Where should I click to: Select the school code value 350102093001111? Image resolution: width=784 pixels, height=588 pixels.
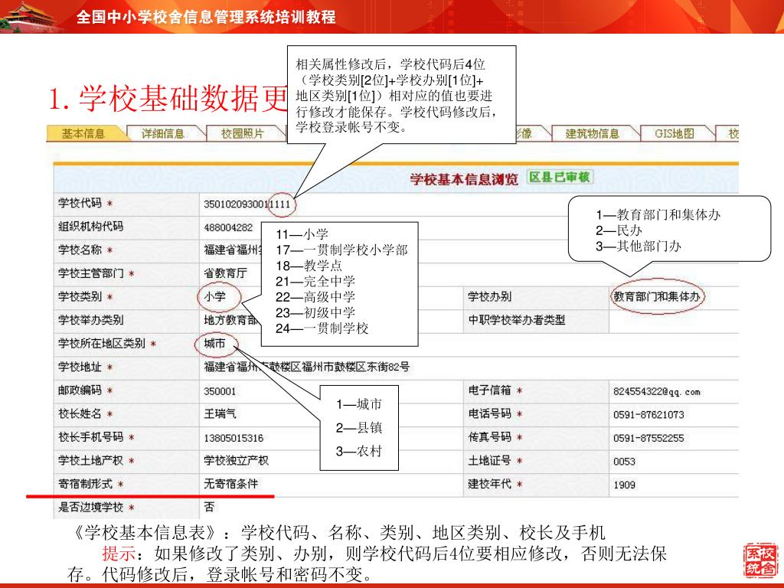click(247, 204)
